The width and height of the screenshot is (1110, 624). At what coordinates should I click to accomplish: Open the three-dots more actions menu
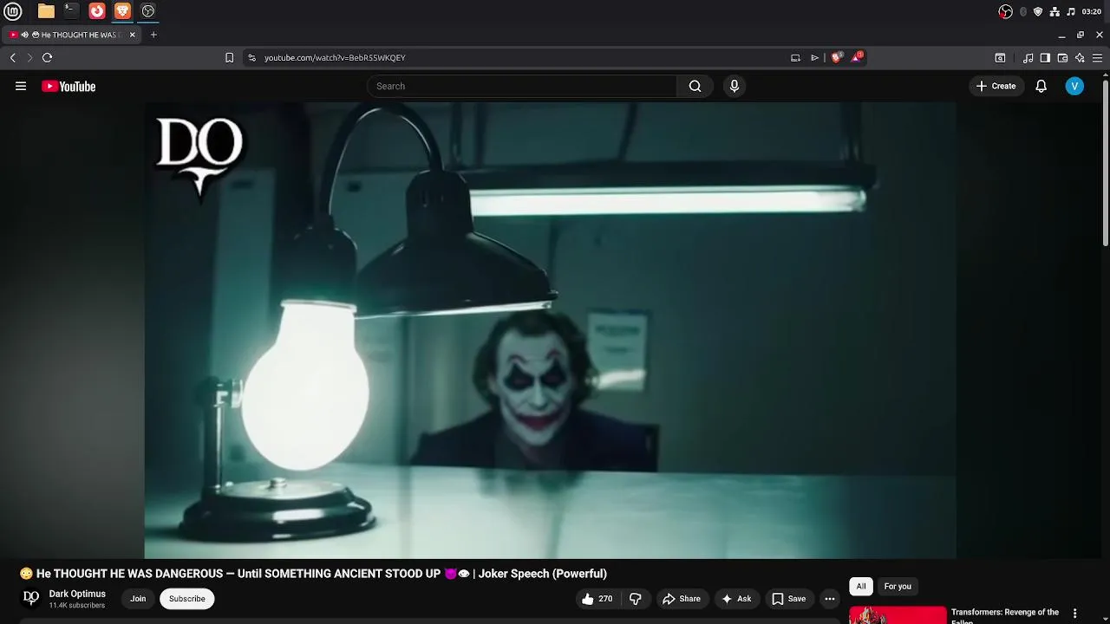[x=830, y=599]
